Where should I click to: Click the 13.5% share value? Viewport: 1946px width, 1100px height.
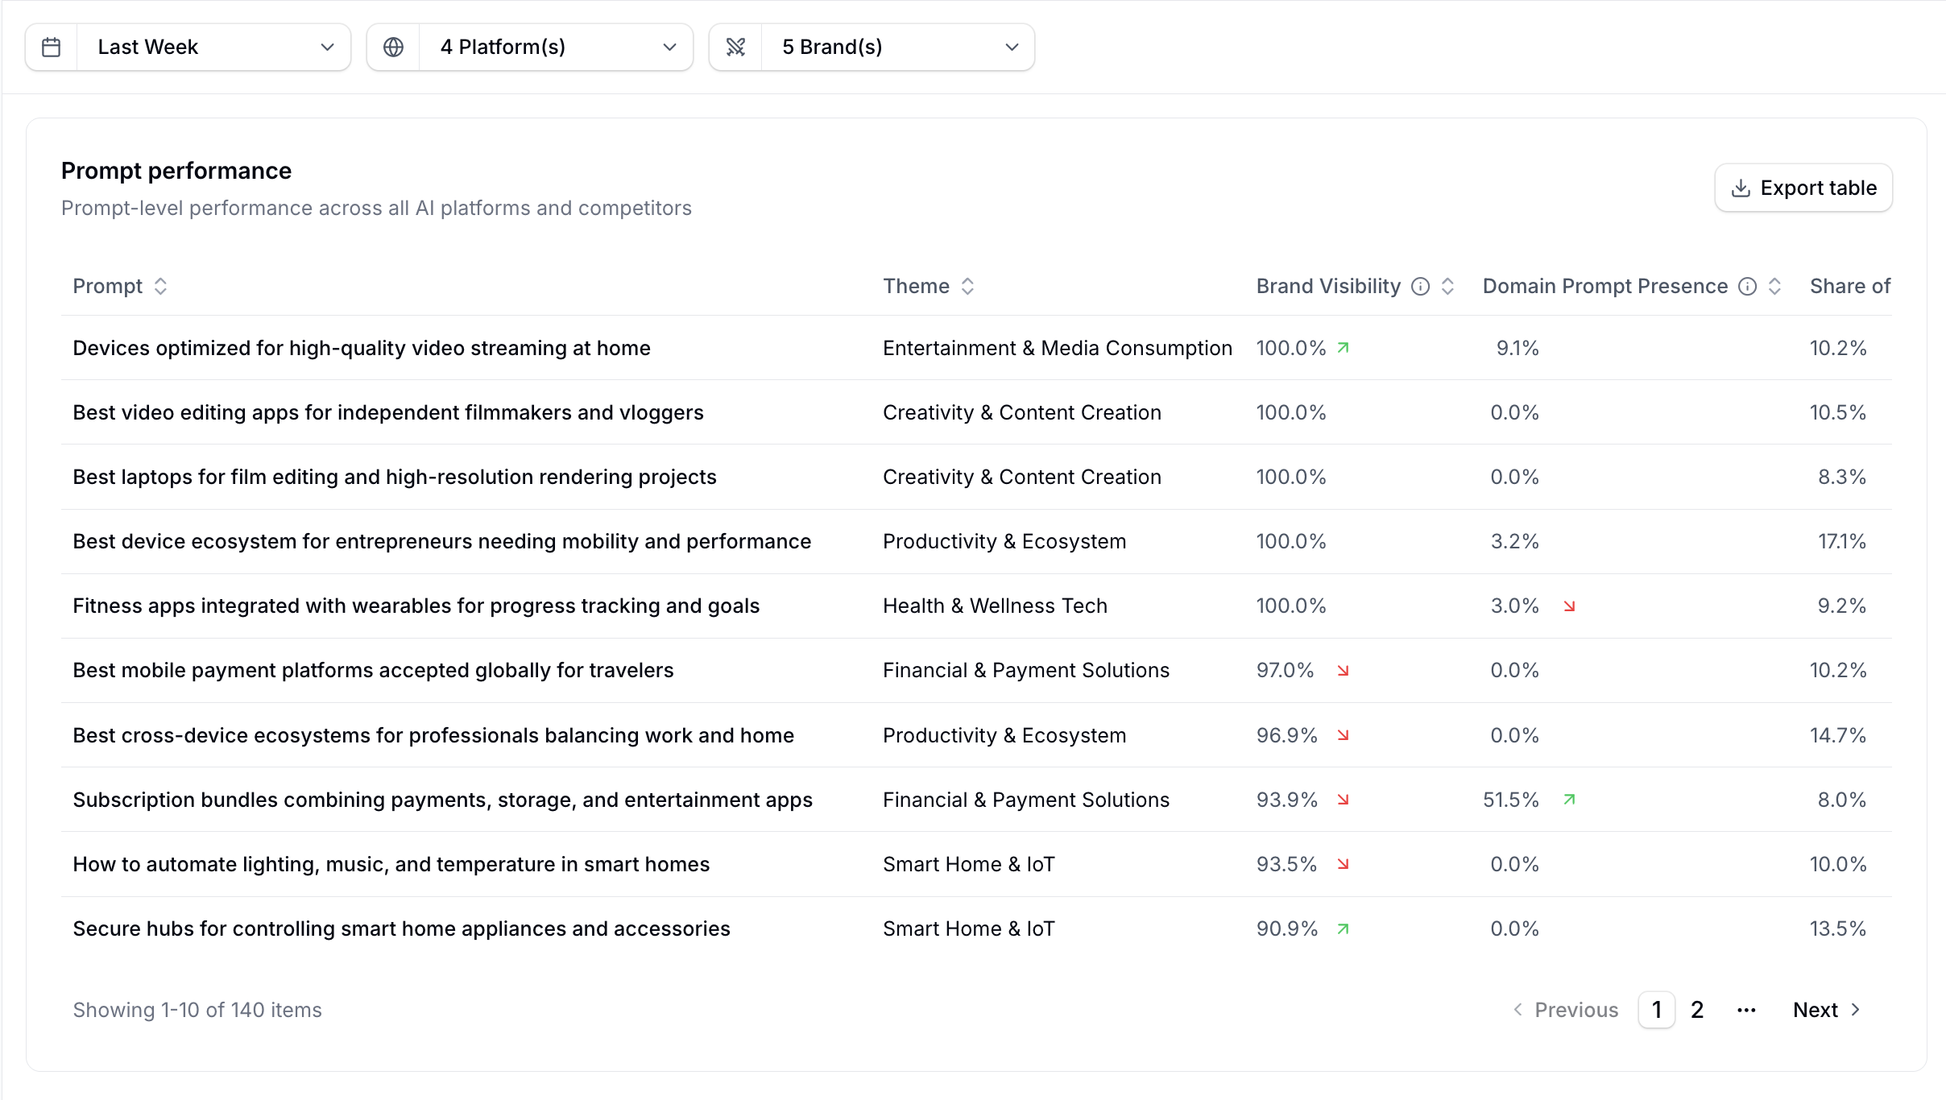point(1838,928)
